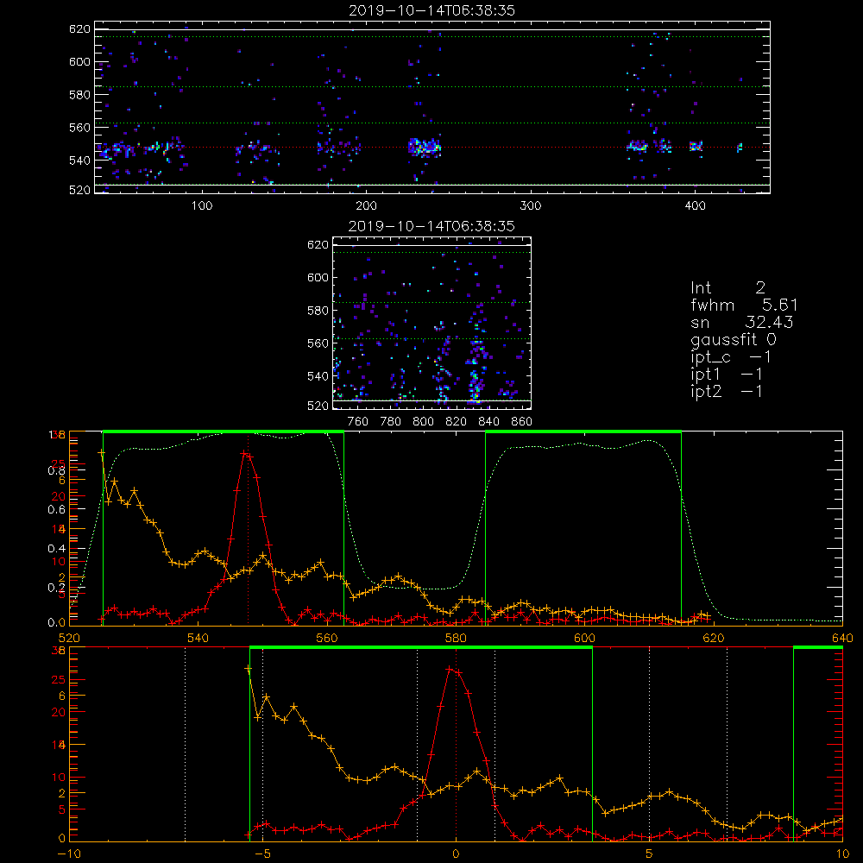
Task: Click the '640' tick label on profile plot
Action: pyautogui.click(x=842, y=638)
